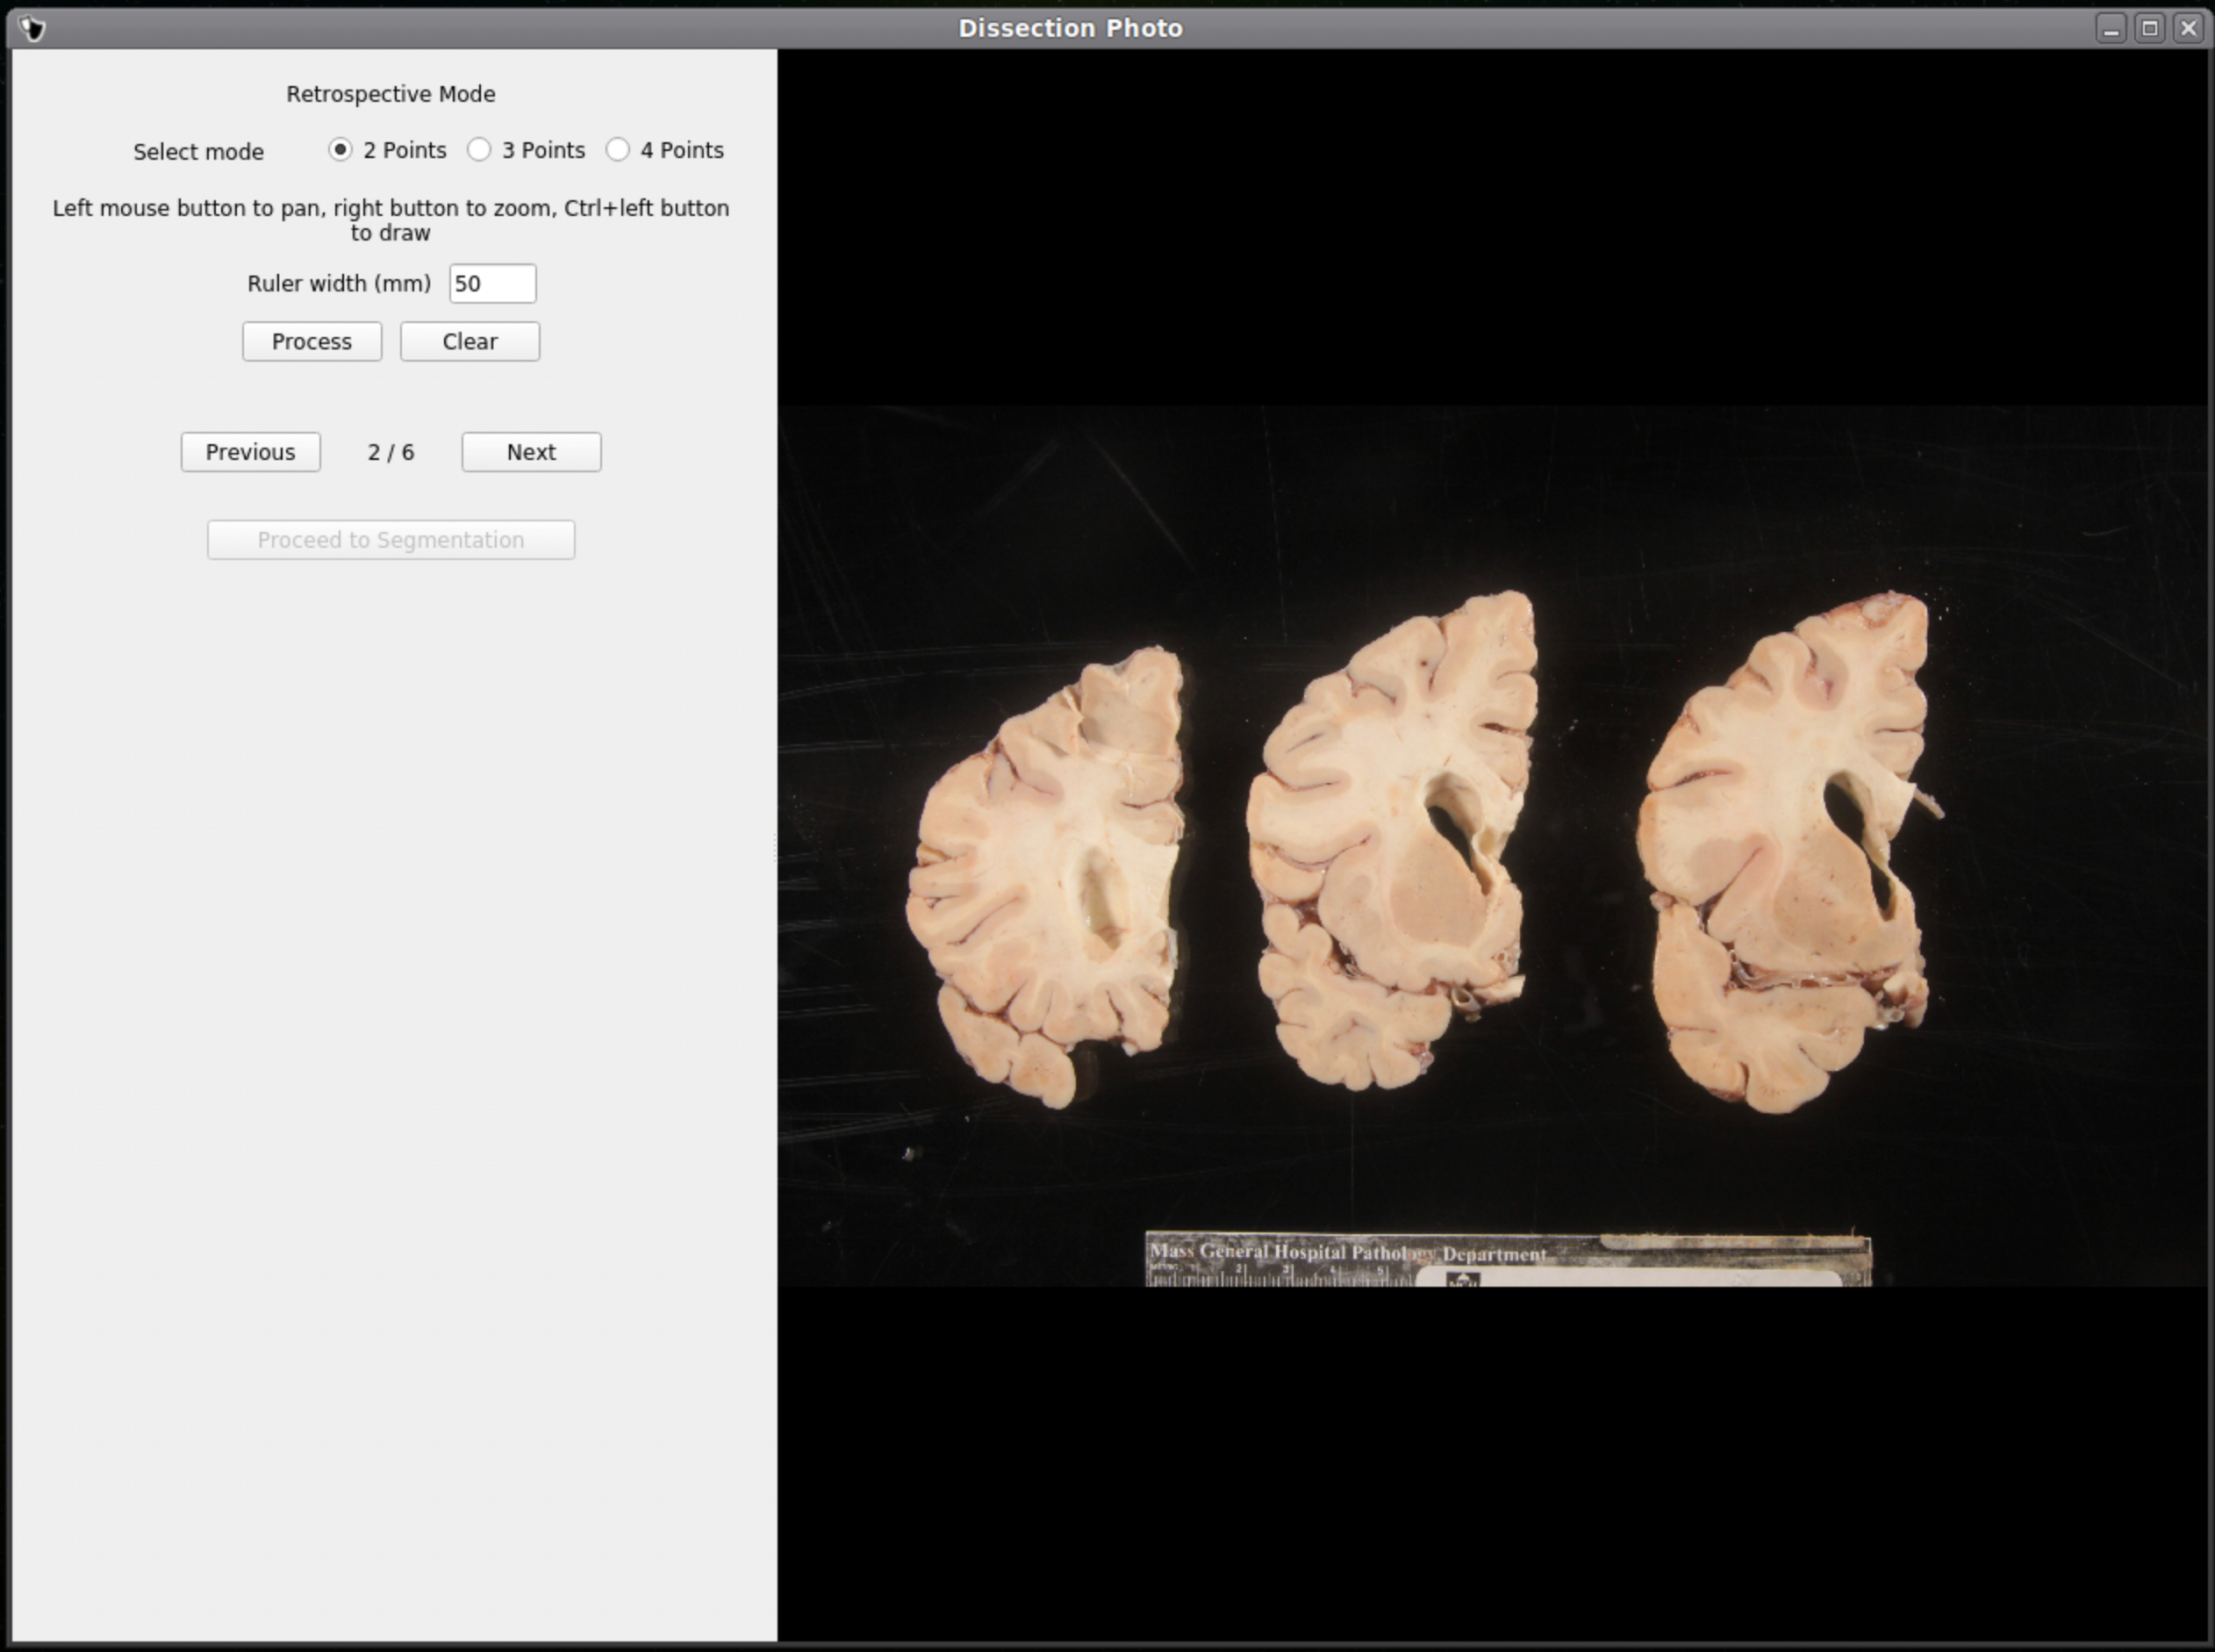Maximize the Dissection Photo window
This screenshot has height=1652, width=2215.
[x=2149, y=28]
